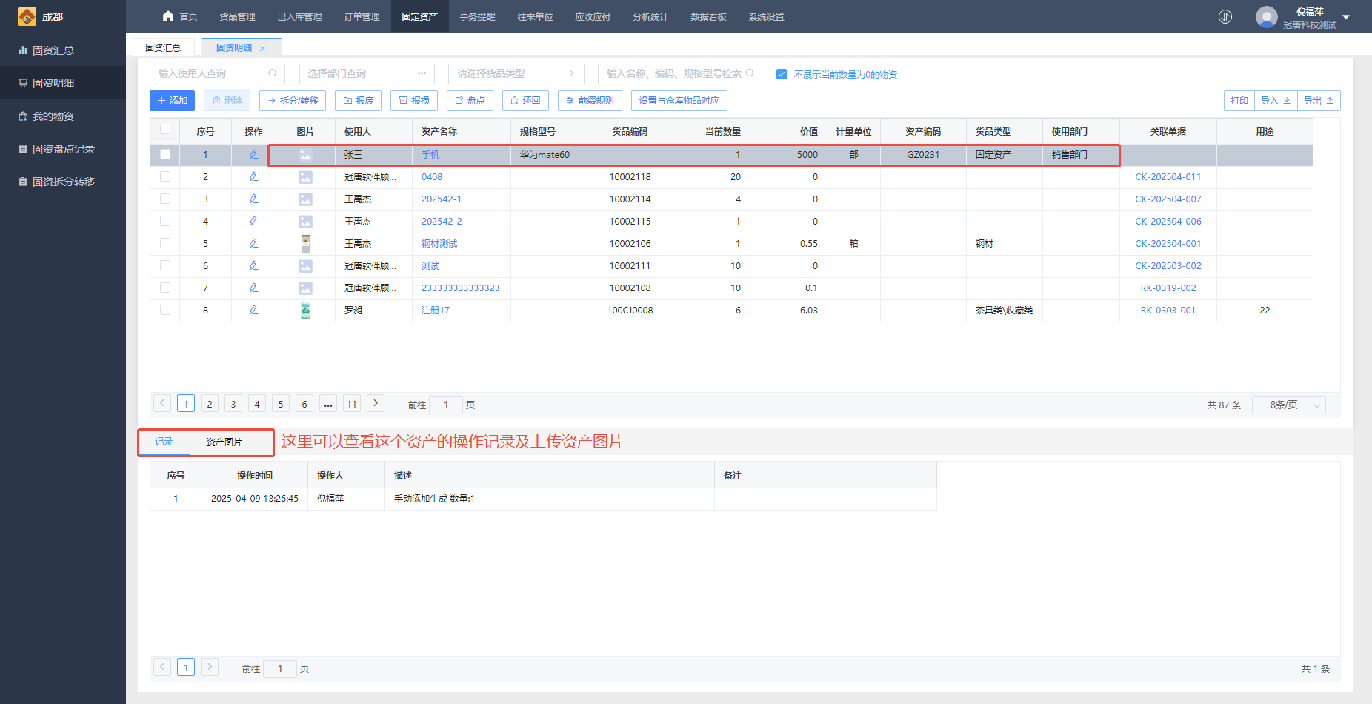1372x704 pixels.
Task: Click the 设置与仓库物品对应 button
Action: tap(679, 101)
